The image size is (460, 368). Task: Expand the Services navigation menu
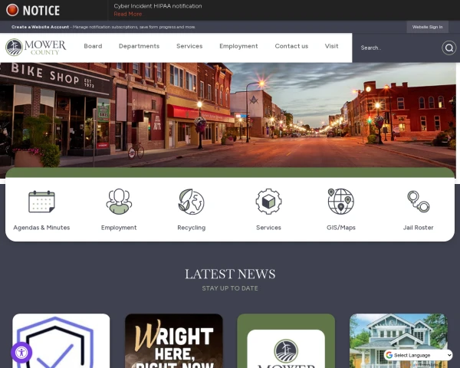189,46
